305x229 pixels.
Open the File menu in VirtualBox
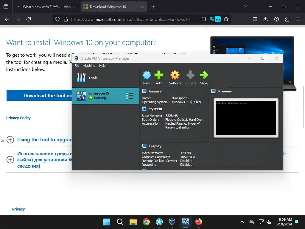click(77, 66)
